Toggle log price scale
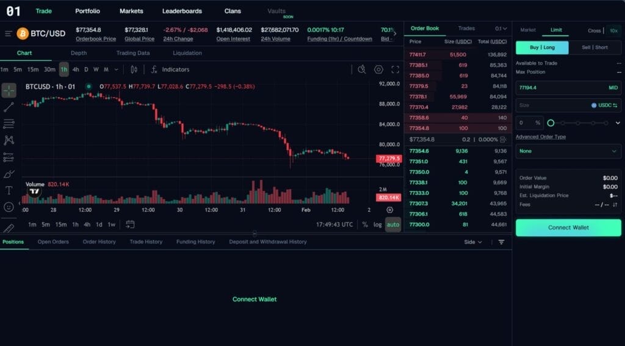 (x=377, y=225)
